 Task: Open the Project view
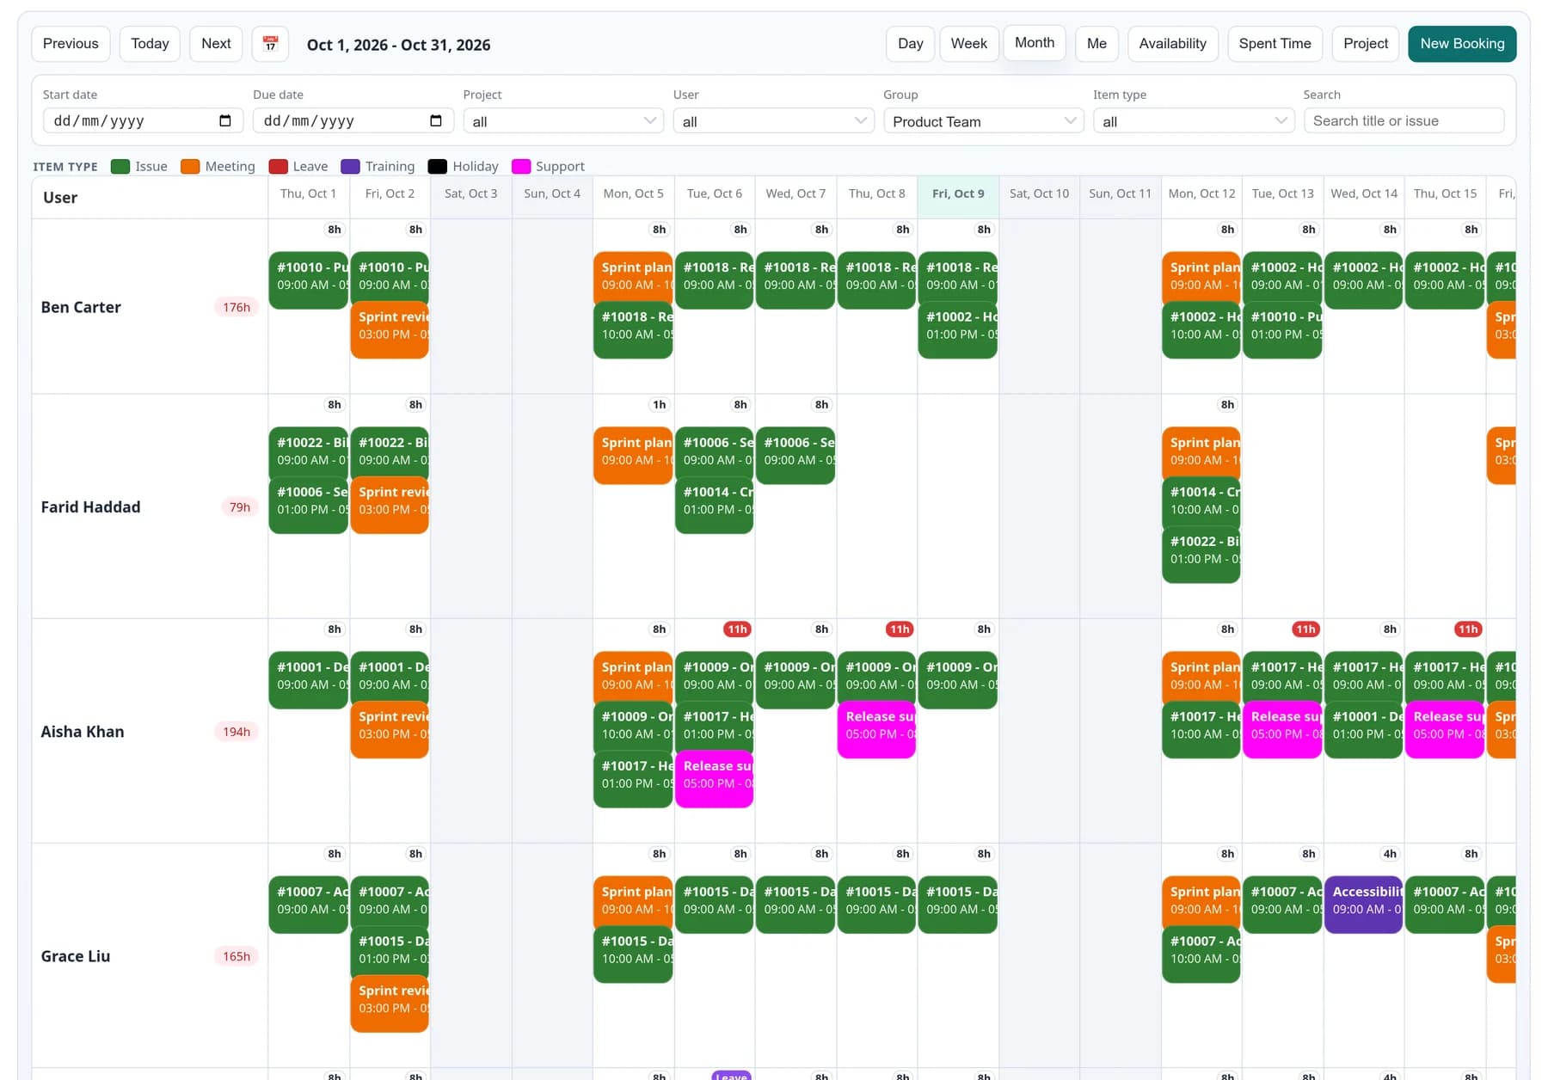(x=1366, y=44)
